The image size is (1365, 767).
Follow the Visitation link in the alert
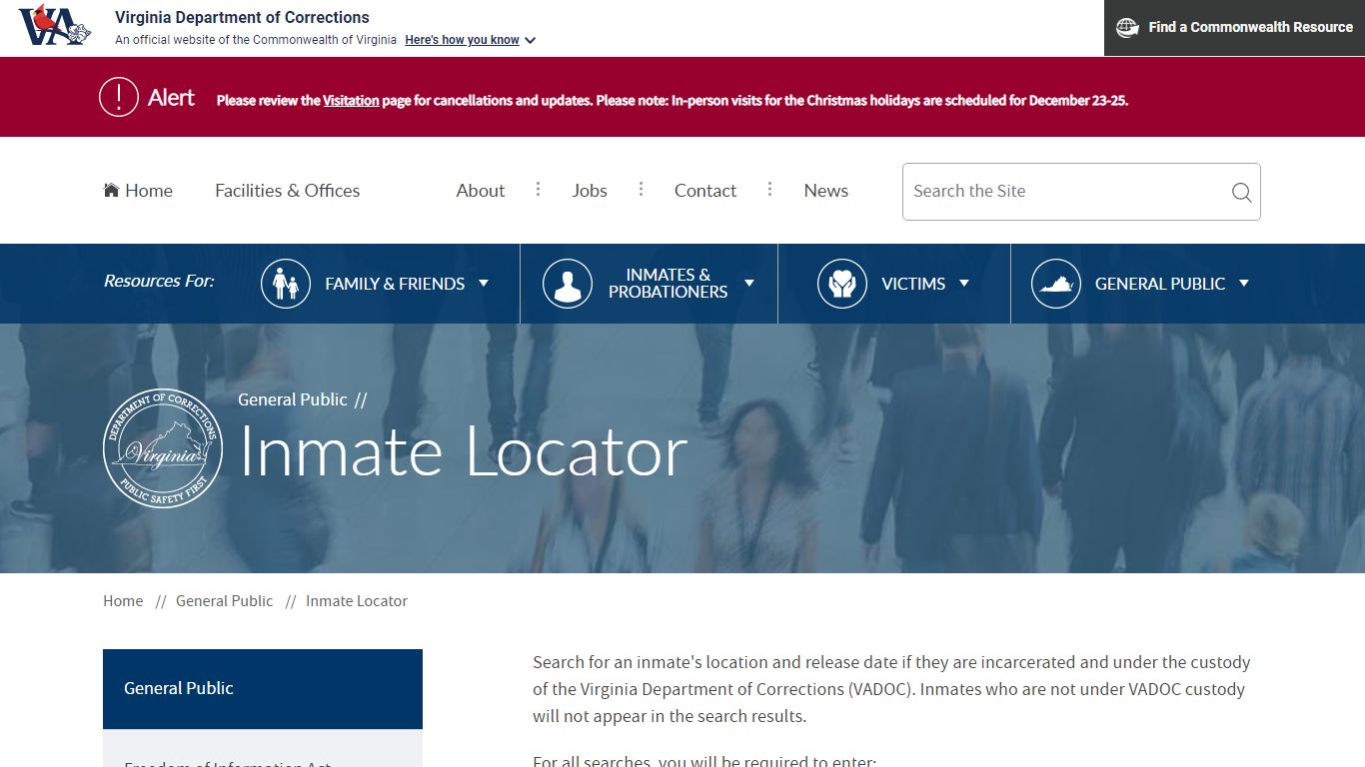click(350, 100)
